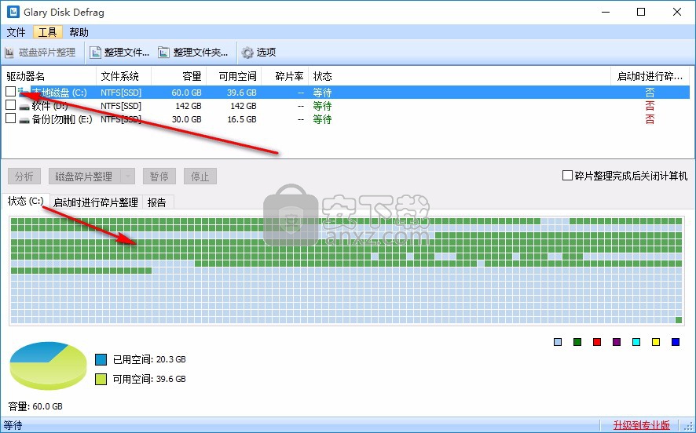Click the 可用空间 yellow-green legend square
This screenshot has width=696, height=433.
pyautogui.click(x=101, y=379)
